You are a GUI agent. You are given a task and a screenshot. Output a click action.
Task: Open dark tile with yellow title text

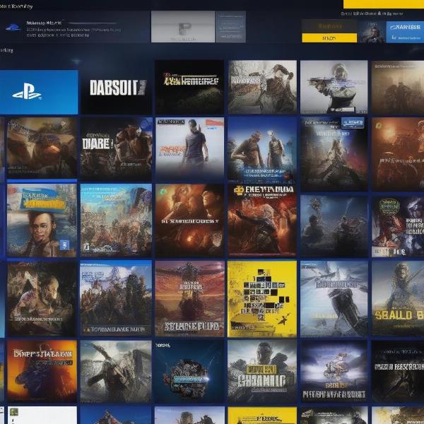(x=189, y=87)
